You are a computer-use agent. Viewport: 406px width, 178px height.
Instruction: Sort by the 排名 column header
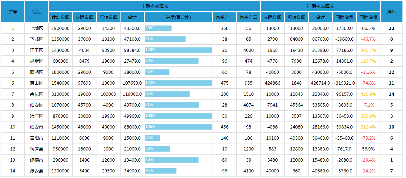click(391, 12)
